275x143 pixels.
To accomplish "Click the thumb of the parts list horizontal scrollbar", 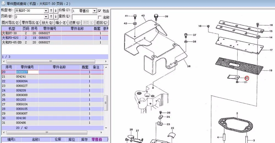I will pyautogui.click(x=47, y=132).
